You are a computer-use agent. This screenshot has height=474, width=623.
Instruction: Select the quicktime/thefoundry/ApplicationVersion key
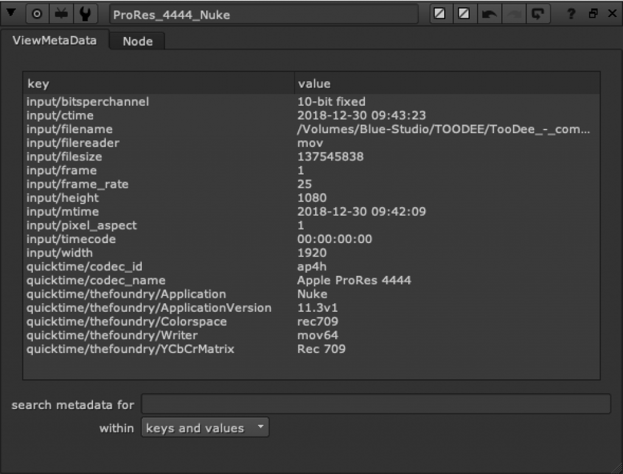coord(149,307)
